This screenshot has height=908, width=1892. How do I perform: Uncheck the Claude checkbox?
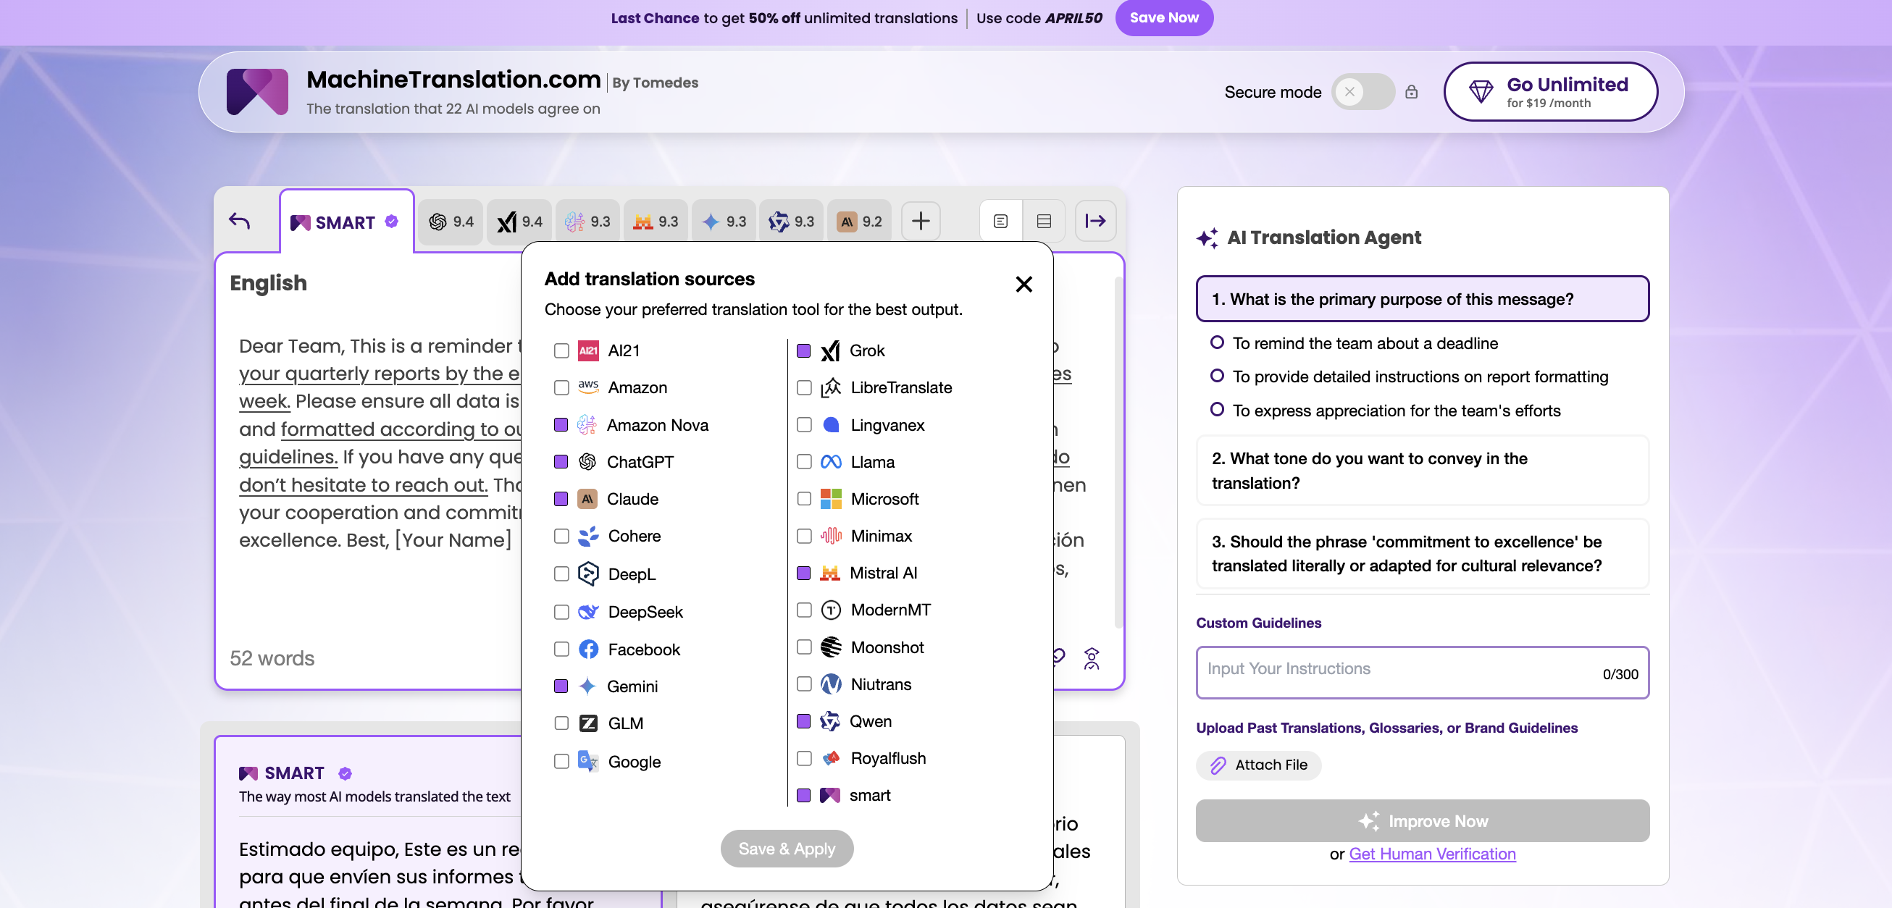(561, 499)
